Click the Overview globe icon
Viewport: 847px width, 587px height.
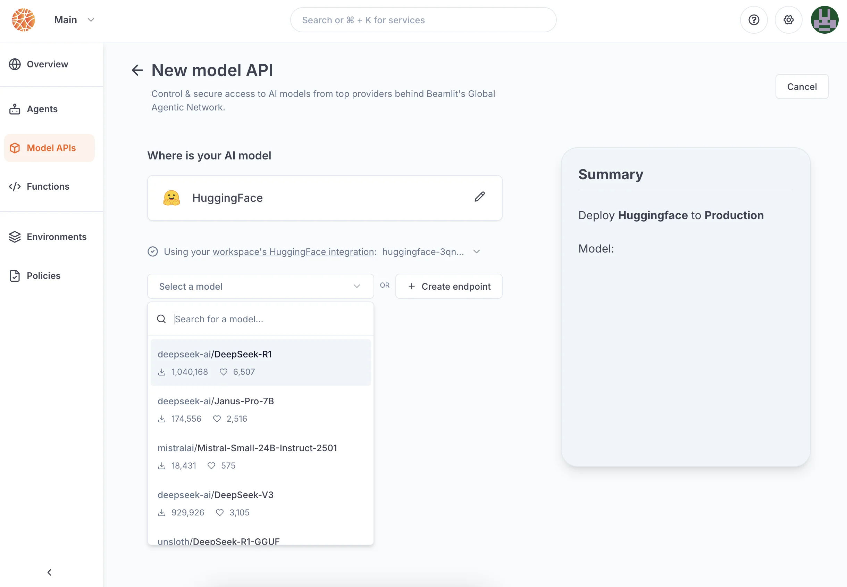point(15,64)
